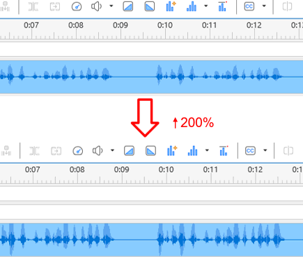Apply audio Fade Out from the lower toolbar

[150, 151]
